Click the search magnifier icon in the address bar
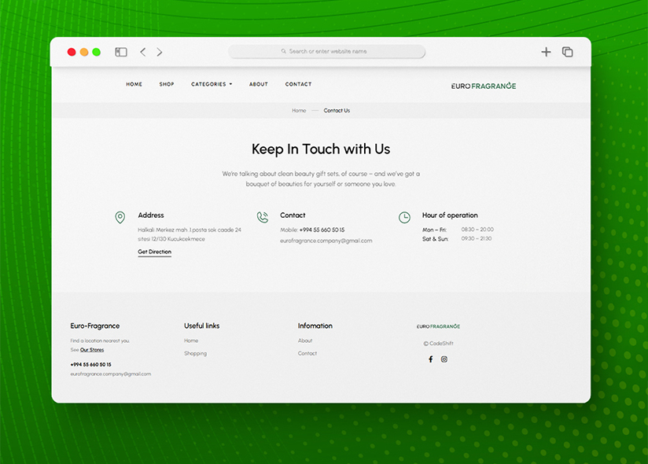This screenshot has height=464, width=648. point(283,51)
